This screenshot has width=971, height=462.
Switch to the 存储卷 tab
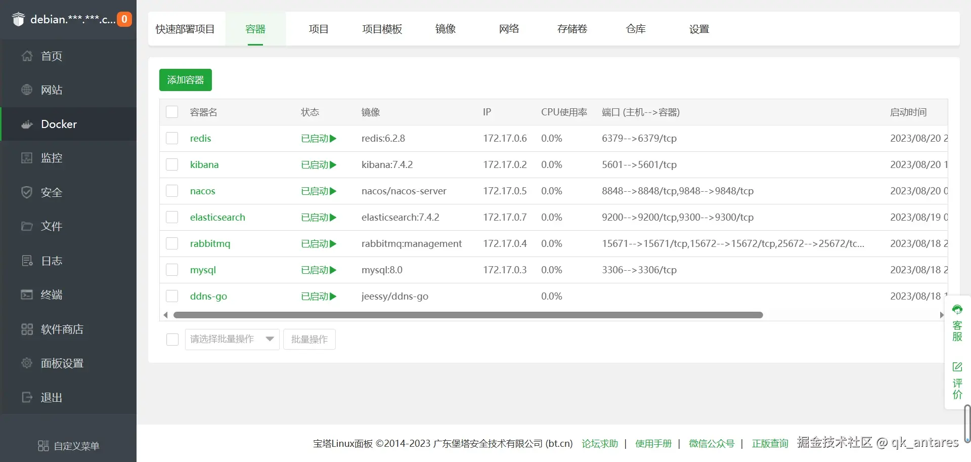(x=572, y=29)
